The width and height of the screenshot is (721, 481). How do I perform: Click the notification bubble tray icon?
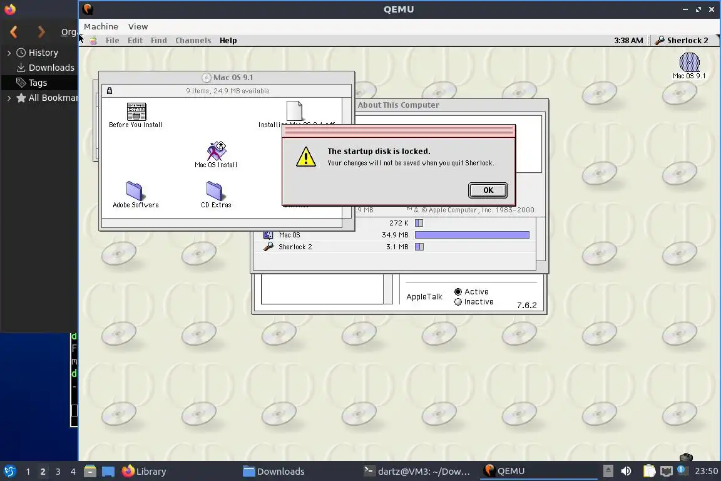(682, 470)
